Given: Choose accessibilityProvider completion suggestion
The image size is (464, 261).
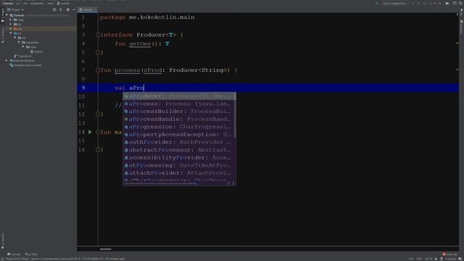Looking at the screenshot, I should (179, 157).
